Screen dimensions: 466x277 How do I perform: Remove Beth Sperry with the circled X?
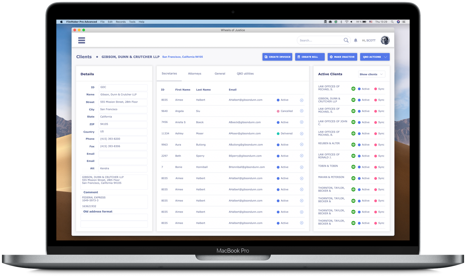[302, 156]
